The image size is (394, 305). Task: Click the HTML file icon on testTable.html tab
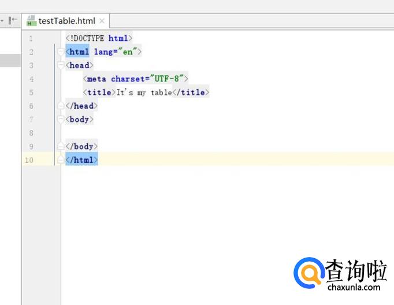[31, 21]
